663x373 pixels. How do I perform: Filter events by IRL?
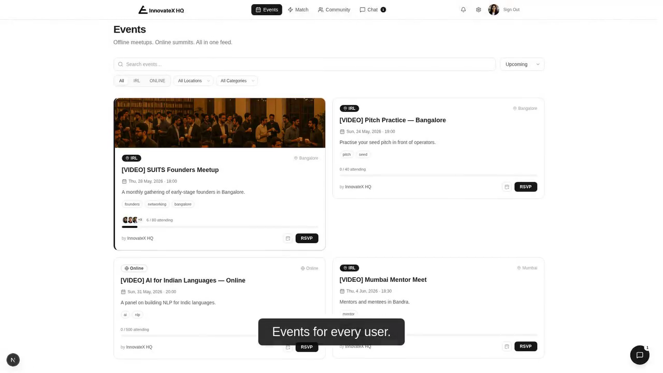pos(137,81)
